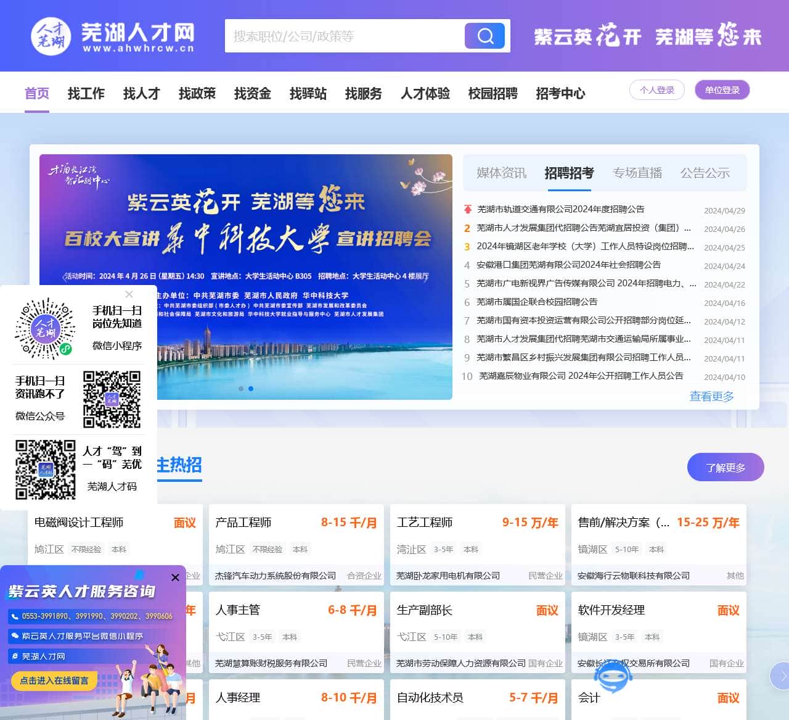Close the 紫云英人才服务咨询 popup
This screenshot has height=720, width=789.
[175, 577]
